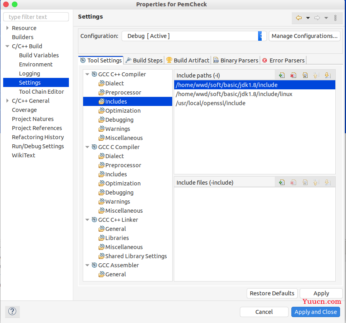Add a new include file entry

pyautogui.click(x=282, y=182)
